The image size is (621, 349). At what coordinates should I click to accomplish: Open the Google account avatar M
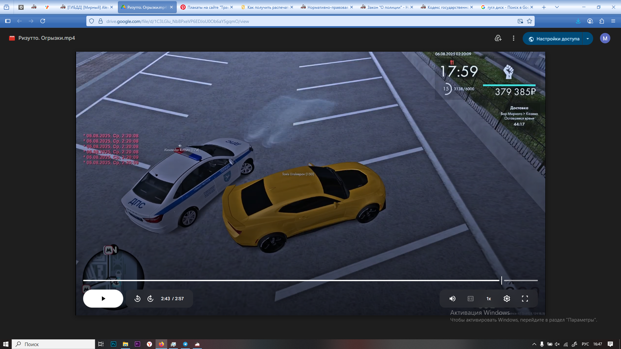click(605, 38)
